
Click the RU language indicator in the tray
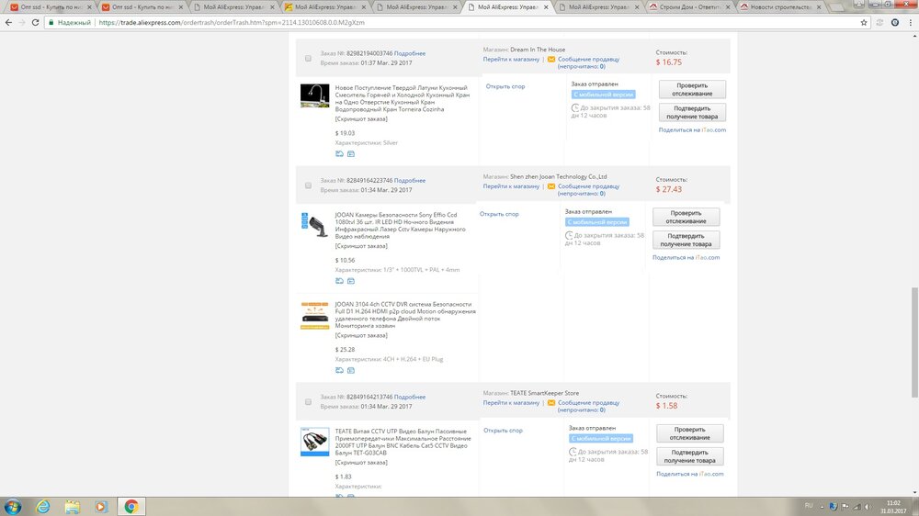click(809, 506)
